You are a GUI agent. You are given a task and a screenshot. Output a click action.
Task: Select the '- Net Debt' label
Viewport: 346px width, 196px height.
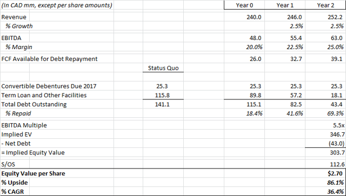tap(16, 143)
